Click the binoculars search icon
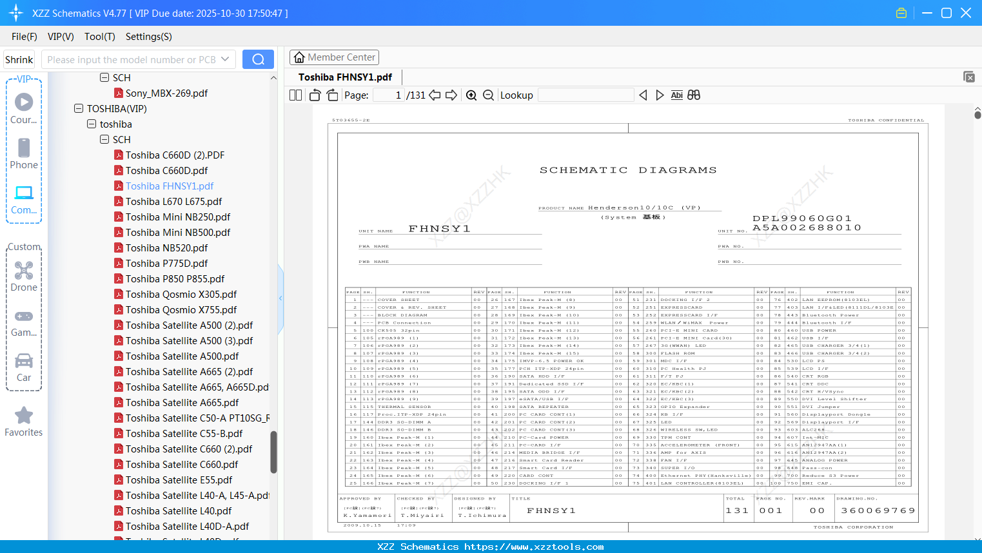This screenshot has height=553, width=982. coord(694,95)
